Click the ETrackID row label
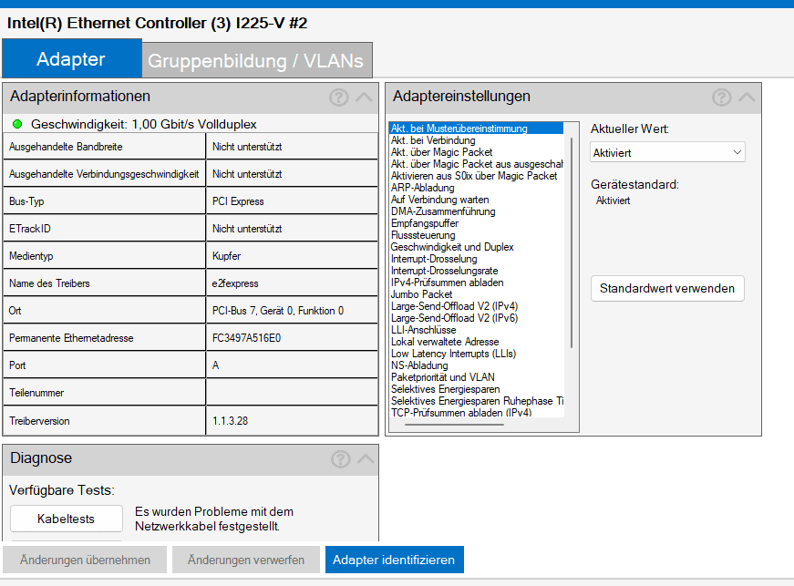 (30, 229)
